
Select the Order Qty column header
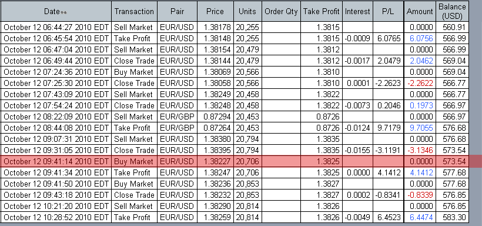pyautogui.click(x=282, y=11)
